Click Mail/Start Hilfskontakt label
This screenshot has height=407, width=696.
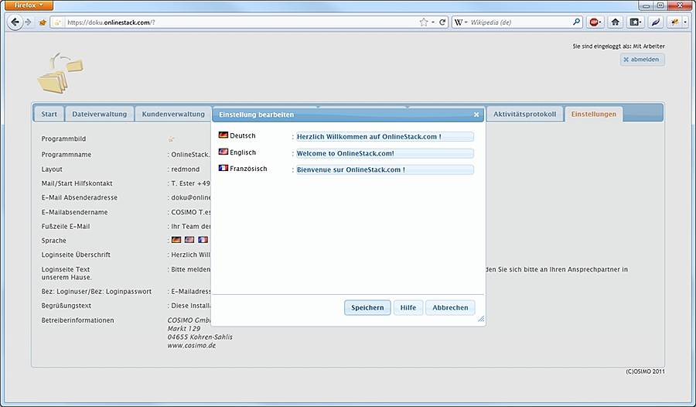pyautogui.click(x=77, y=183)
